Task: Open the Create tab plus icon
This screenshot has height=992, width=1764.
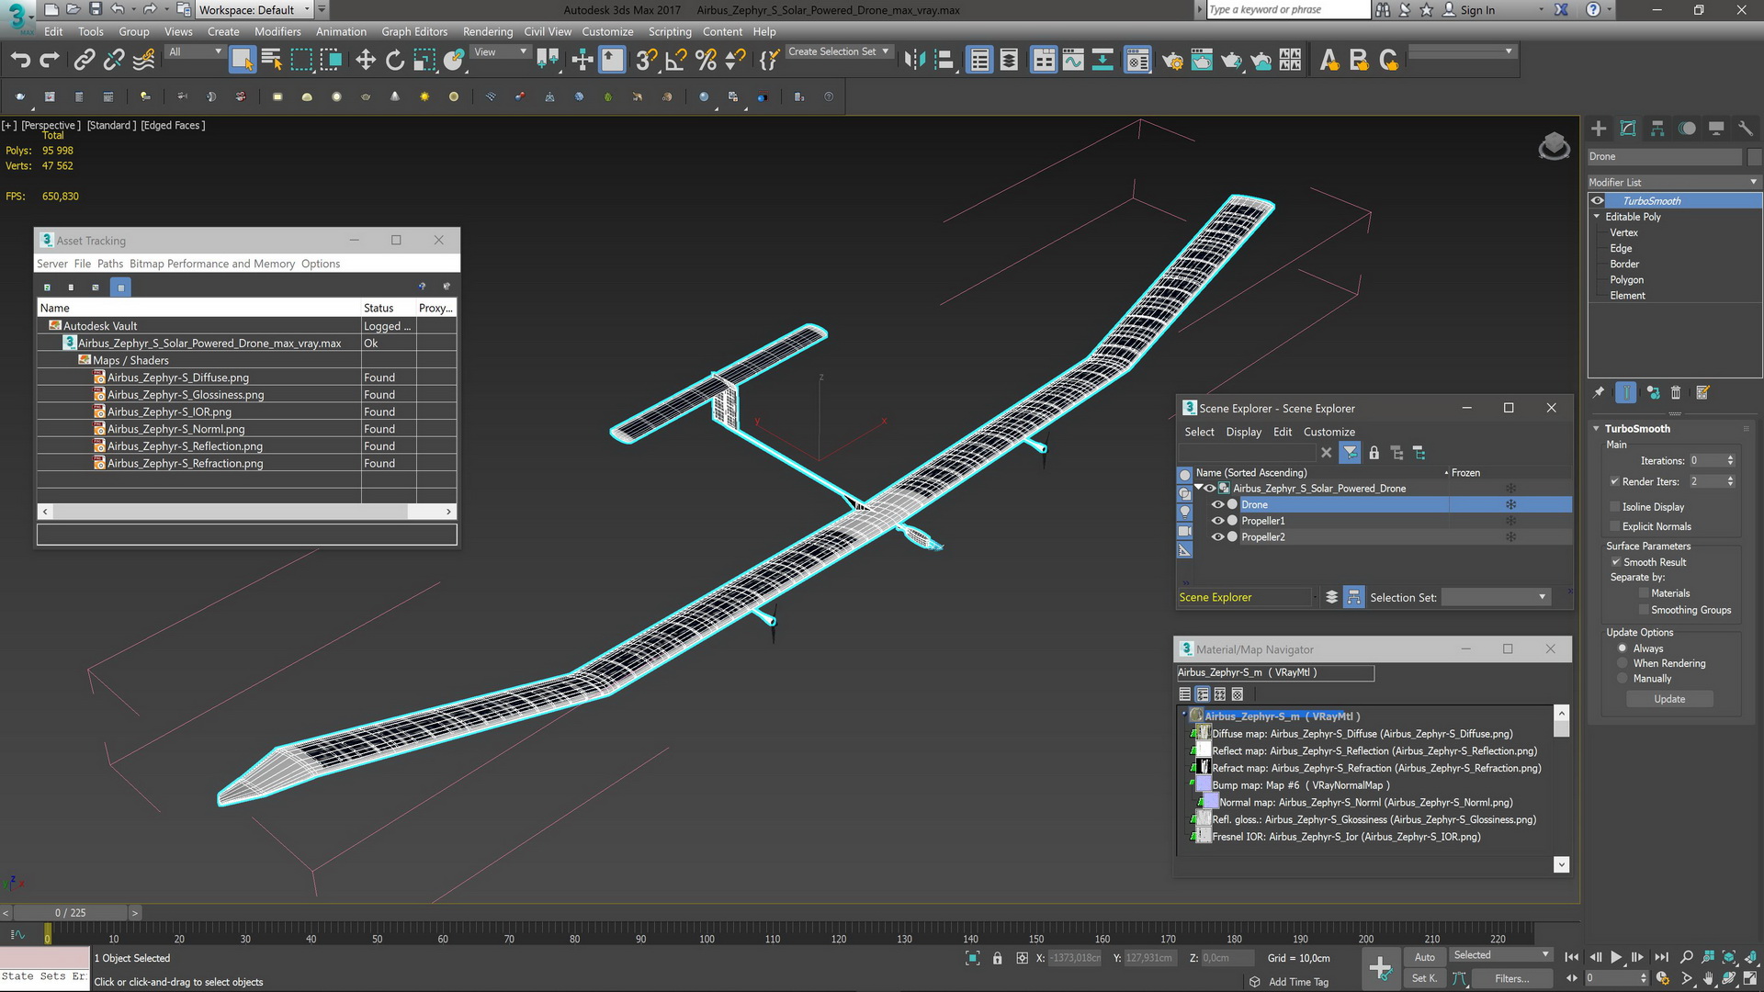Action: click(1599, 129)
